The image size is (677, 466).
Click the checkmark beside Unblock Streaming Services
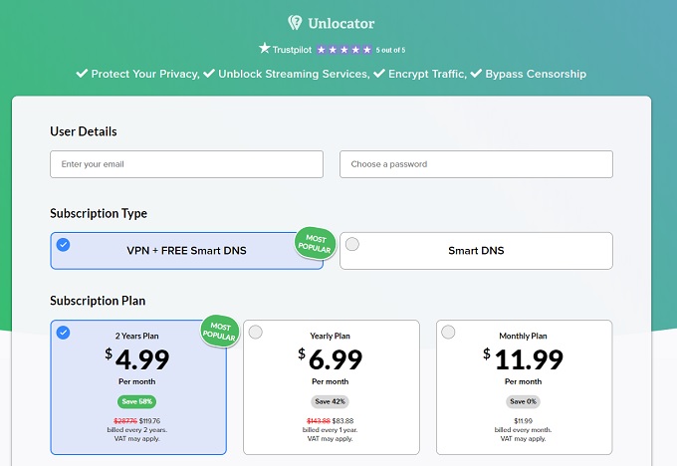[209, 74]
